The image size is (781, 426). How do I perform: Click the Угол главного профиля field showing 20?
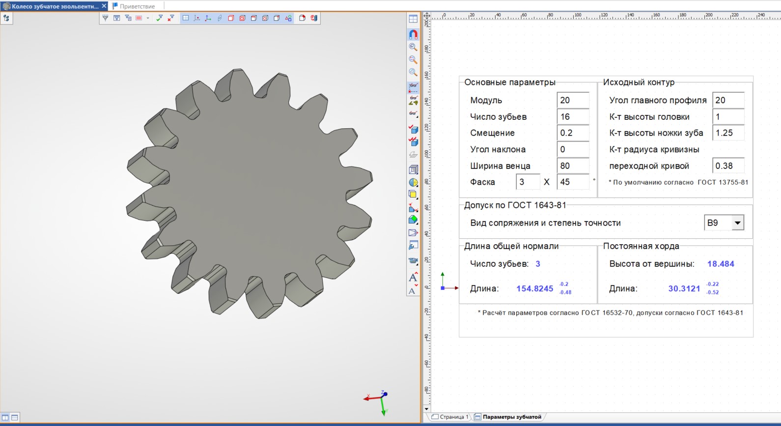point(728,100)
